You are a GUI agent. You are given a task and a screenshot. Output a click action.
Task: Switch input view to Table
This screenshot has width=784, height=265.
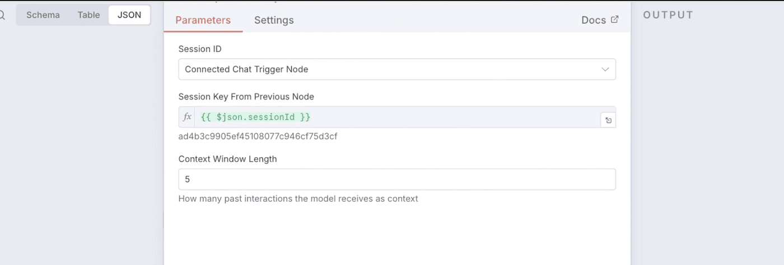tap(88, 15)
